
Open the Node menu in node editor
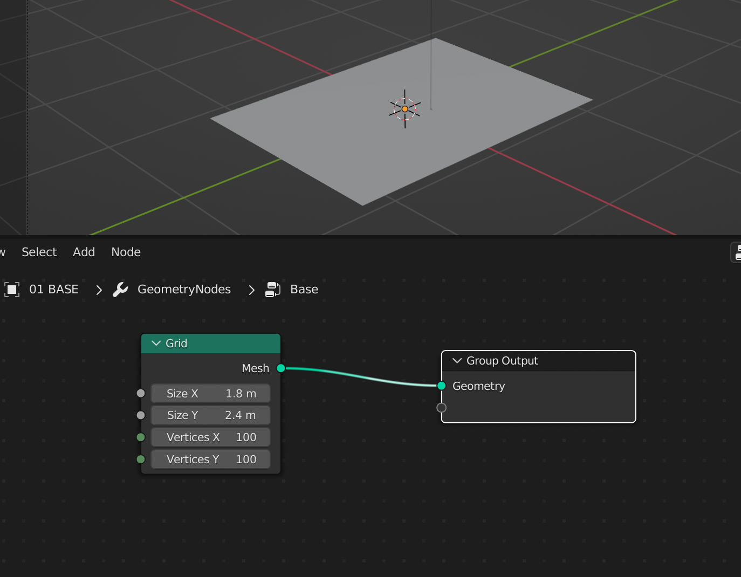pos(126,252)
